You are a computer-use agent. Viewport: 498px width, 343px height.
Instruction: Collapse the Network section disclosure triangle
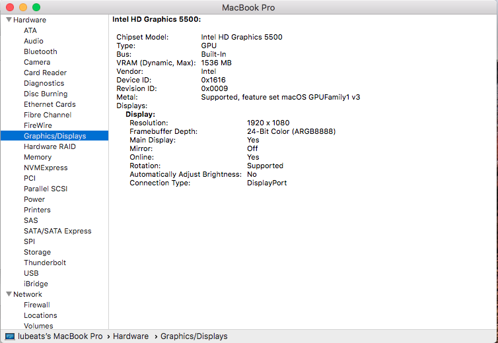pyautogui.click(x=9, y=294)
